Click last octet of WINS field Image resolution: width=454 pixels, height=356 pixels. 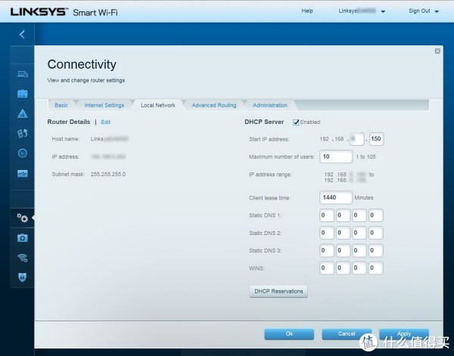pyautogui.click(x=376, y=268)
